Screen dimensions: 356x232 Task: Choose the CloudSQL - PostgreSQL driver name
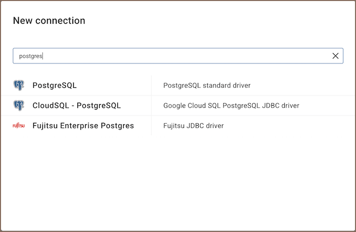point(76,106)
